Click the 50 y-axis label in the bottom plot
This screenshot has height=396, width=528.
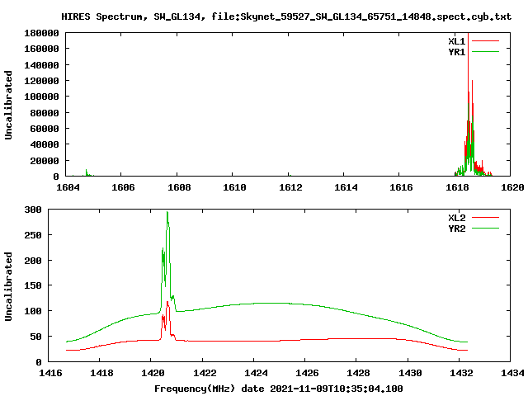36,337
